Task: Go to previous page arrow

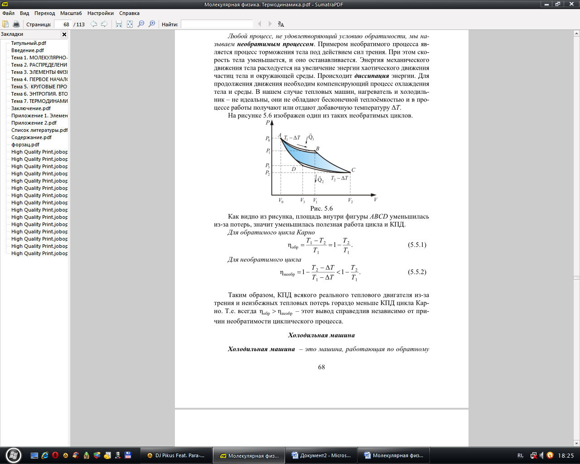Action: 94,24
